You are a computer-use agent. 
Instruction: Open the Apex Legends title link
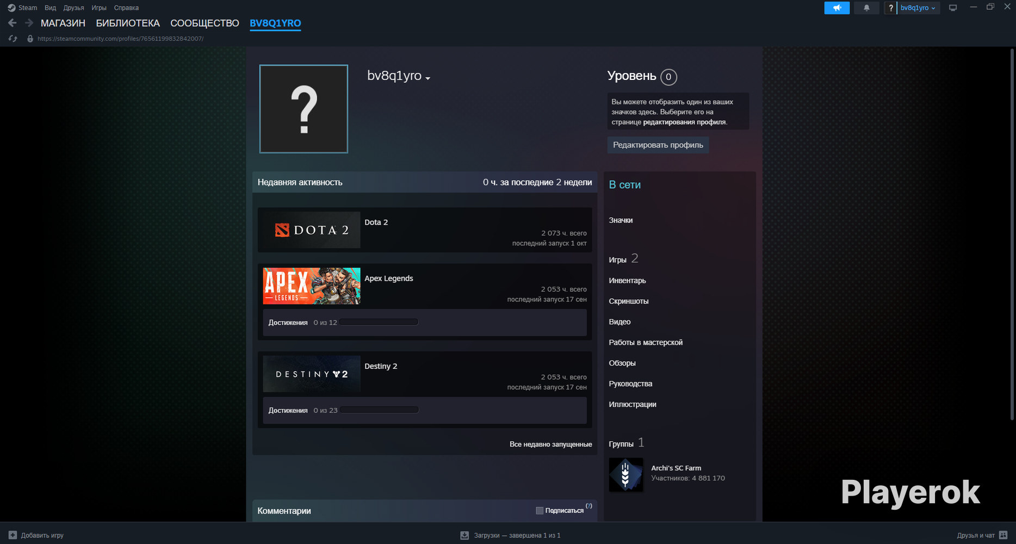coord(388,279)
